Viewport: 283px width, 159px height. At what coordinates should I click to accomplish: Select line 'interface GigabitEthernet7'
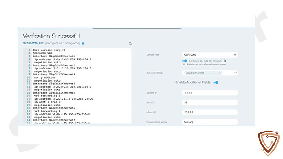click(x=54, y=120)
